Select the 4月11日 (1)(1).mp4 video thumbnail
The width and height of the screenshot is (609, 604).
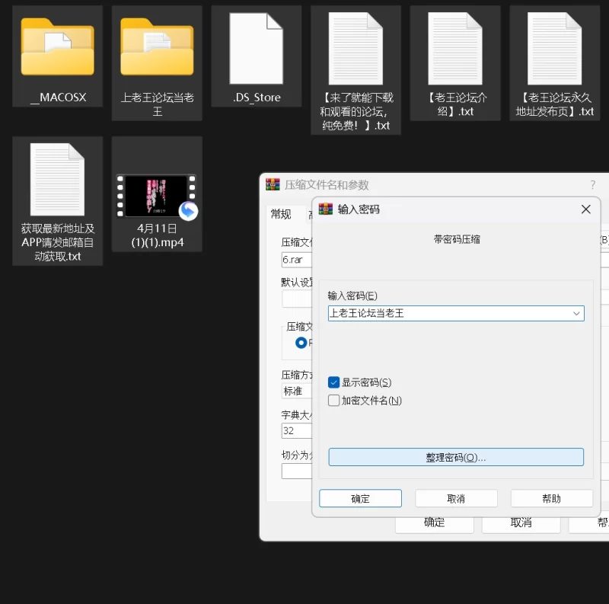coord(157,196)
